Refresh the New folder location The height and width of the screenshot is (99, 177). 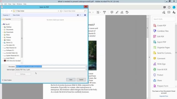pos(61,11)
